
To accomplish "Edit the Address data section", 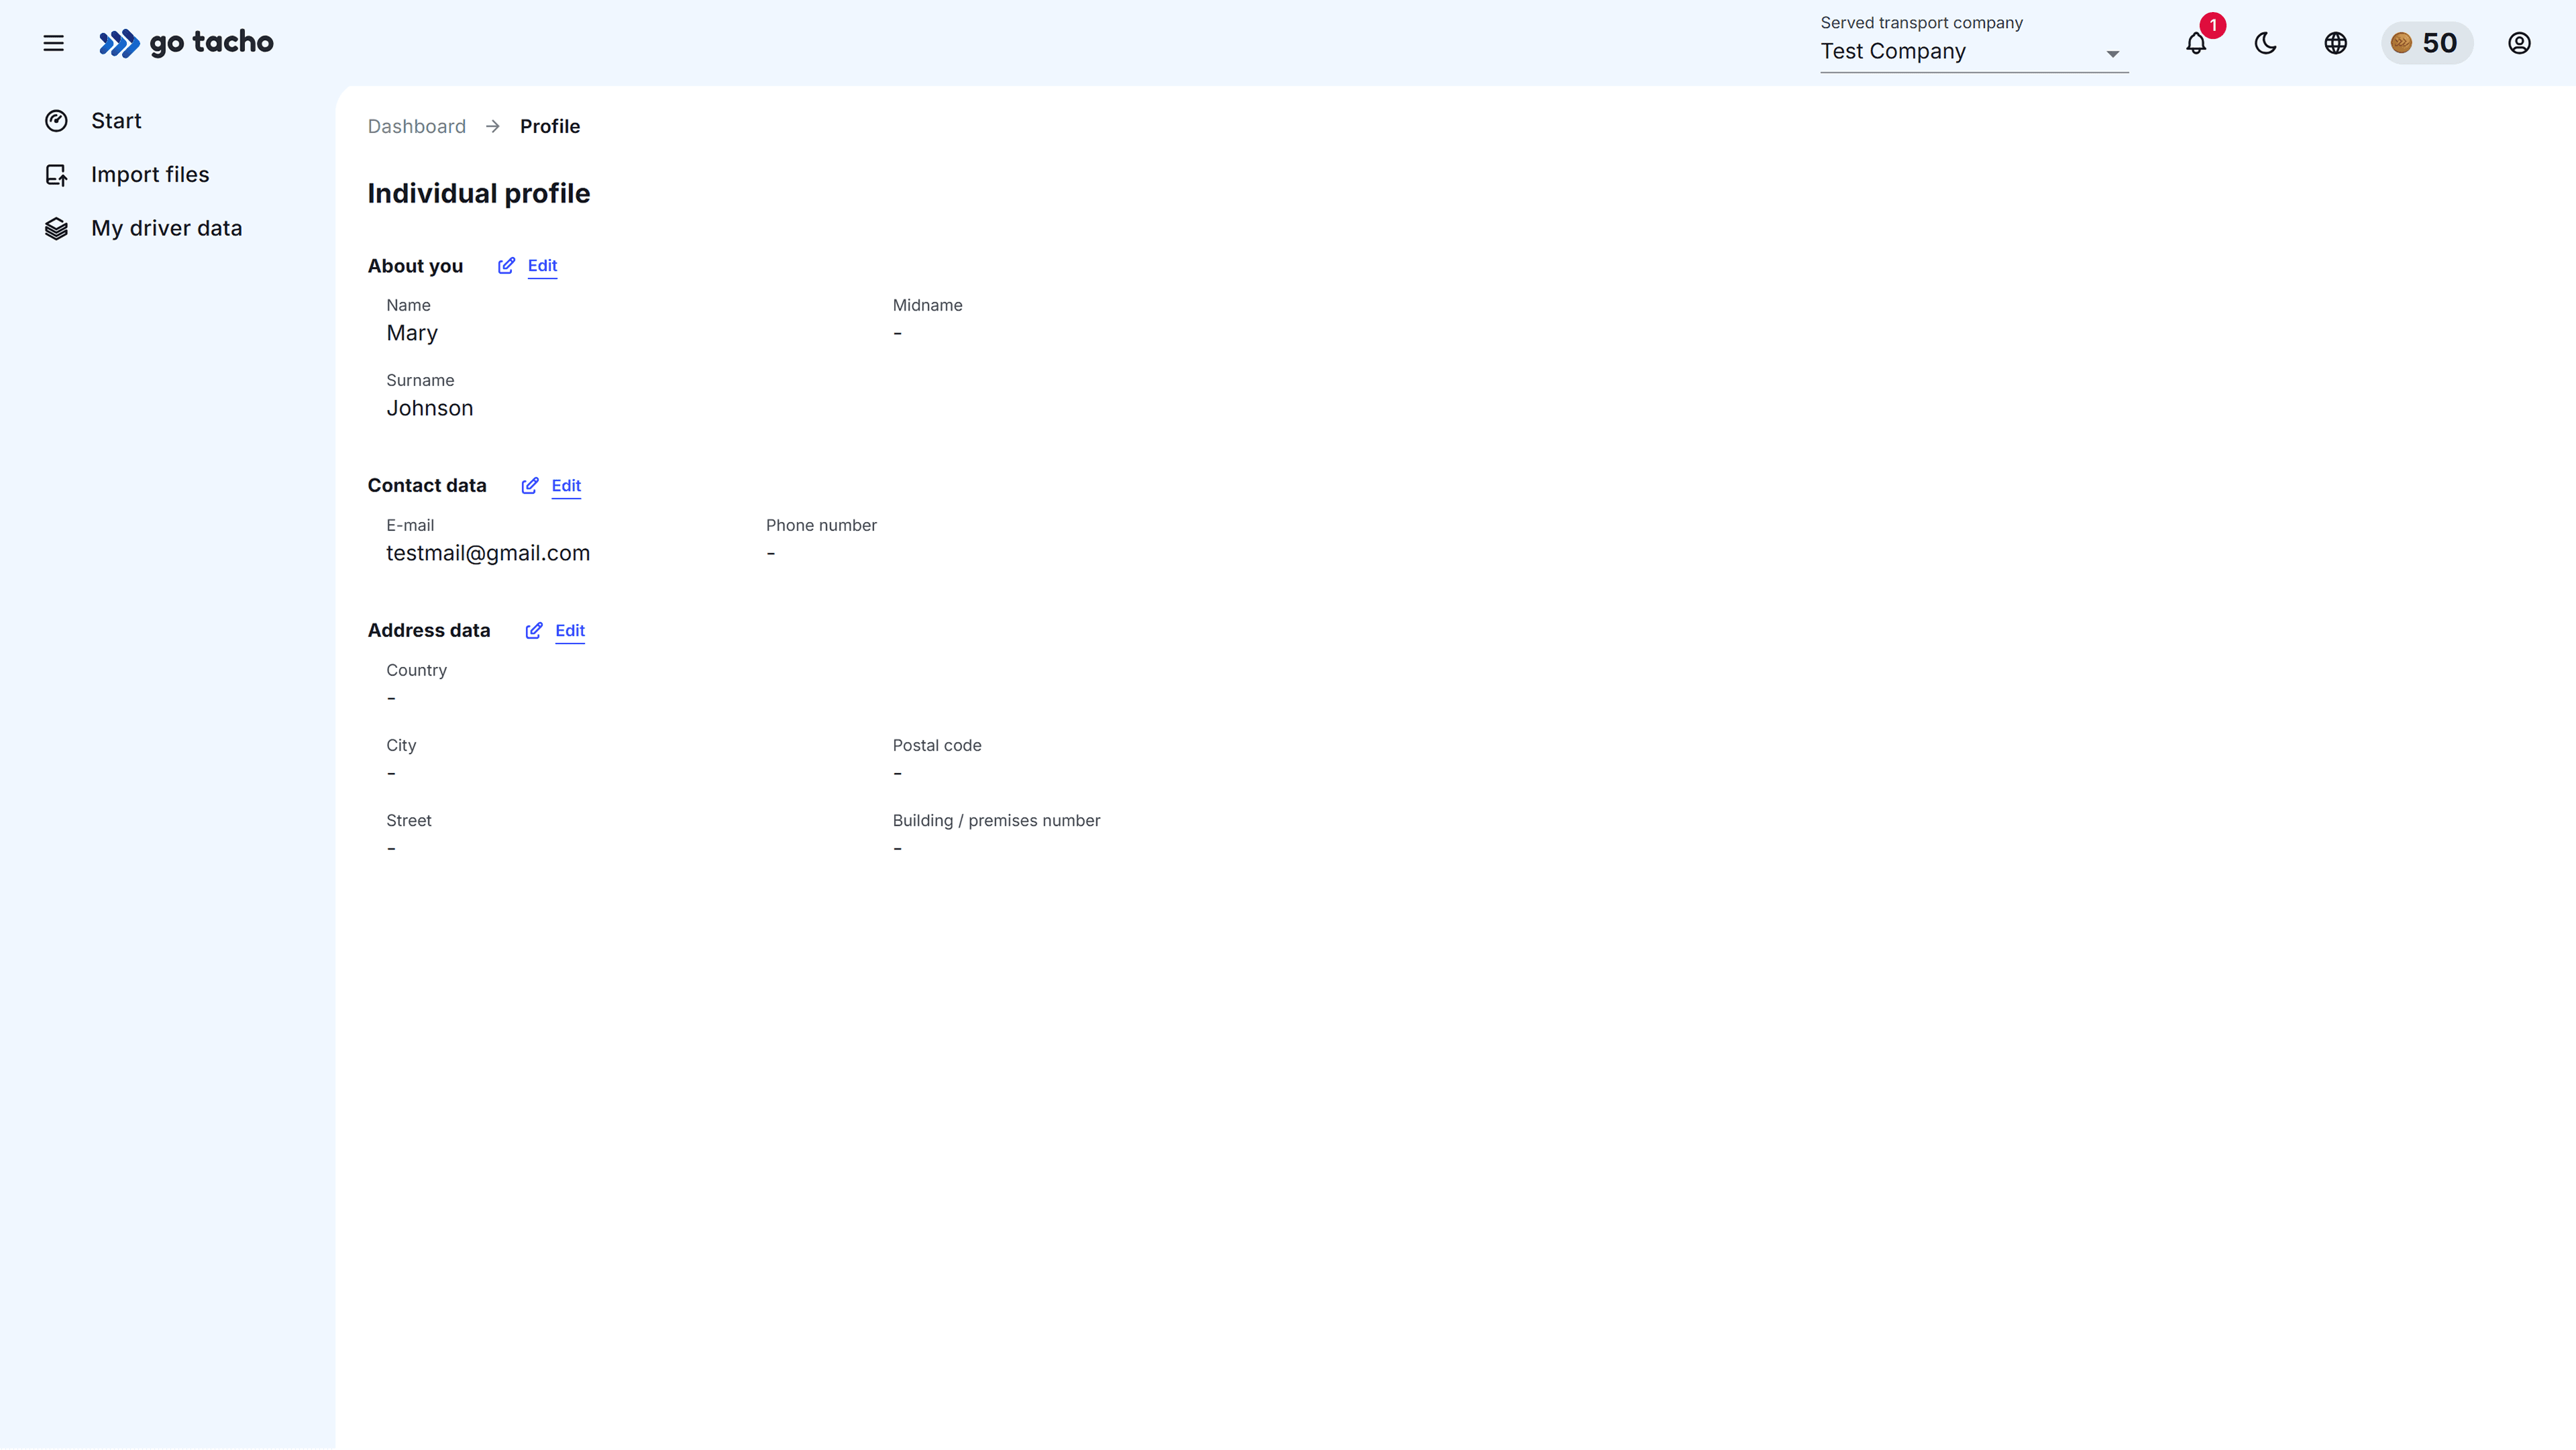I will [x=570, y=631].
